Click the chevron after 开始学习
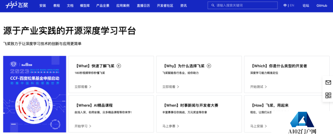 pos(90,126)
